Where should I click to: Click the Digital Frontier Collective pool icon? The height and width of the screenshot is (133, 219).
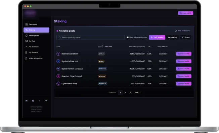58,69
